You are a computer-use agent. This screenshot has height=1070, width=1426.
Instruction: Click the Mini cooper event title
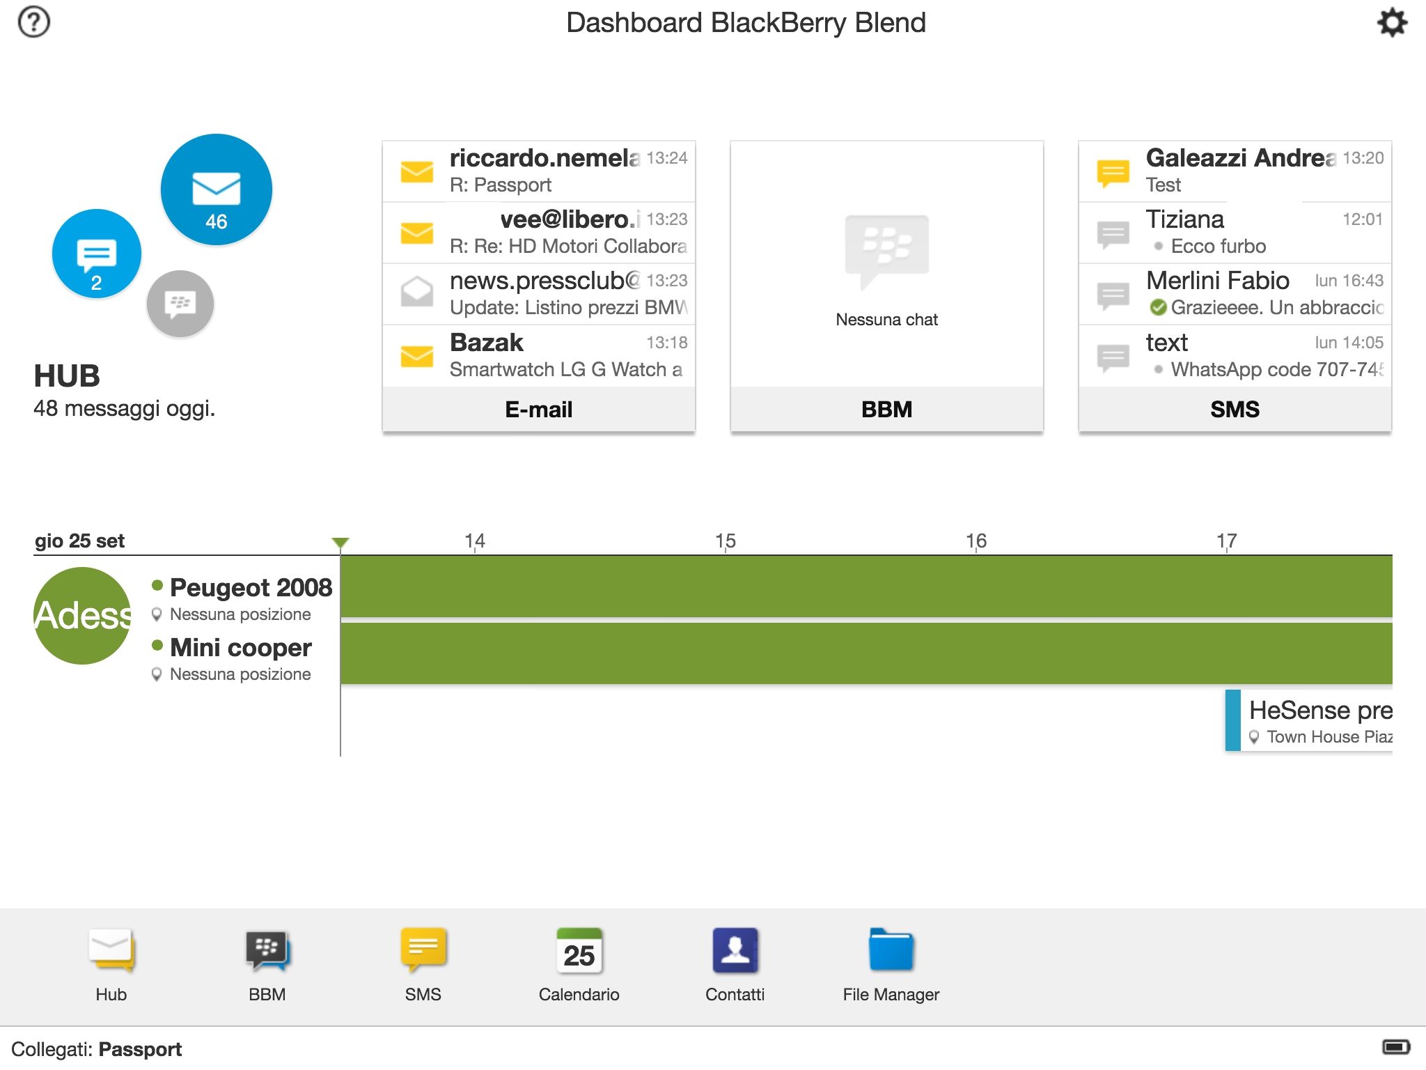(241, 648)
